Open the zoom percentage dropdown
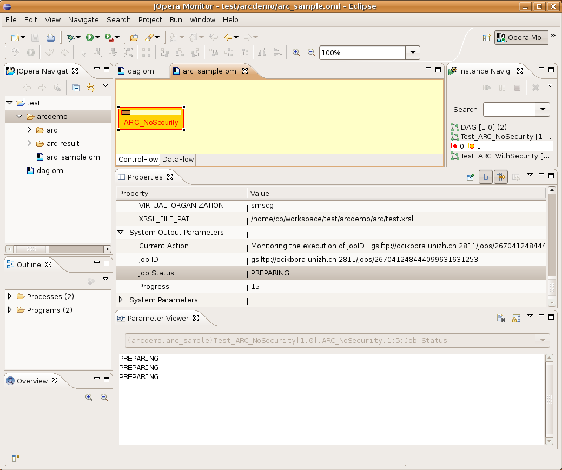This screenshot has height=470, width=562. [x=413, y=52]
